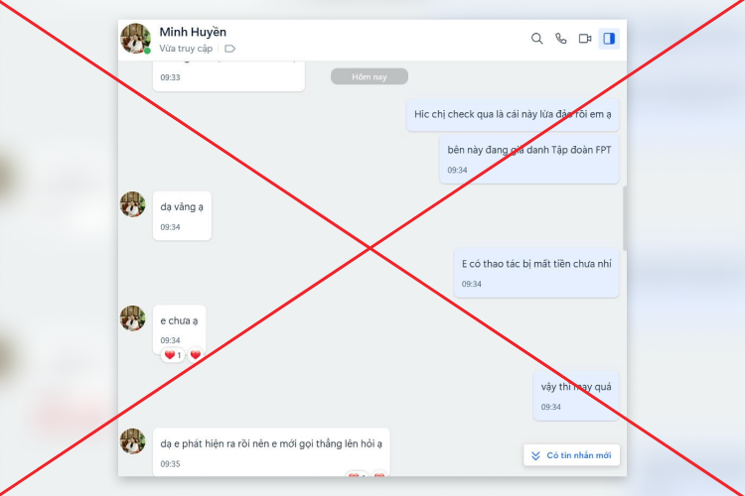The height and width of the screenshot is (496, 745).
Task: Search within the Minh Huyền conversation
Action: (536, 39)
